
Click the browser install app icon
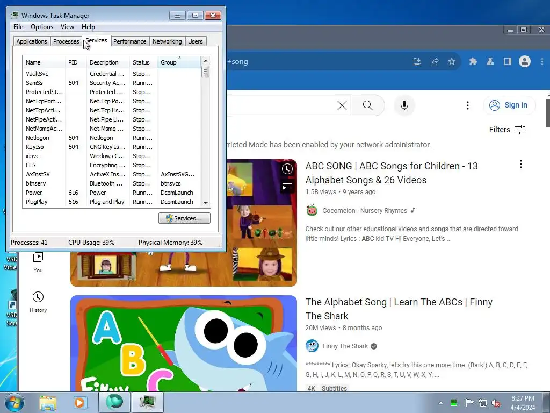point(417,61)
